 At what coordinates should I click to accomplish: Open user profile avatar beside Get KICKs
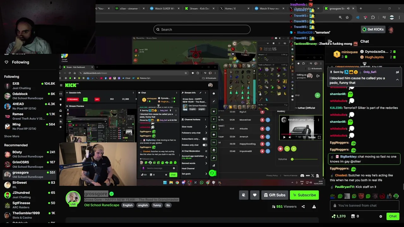391,30
